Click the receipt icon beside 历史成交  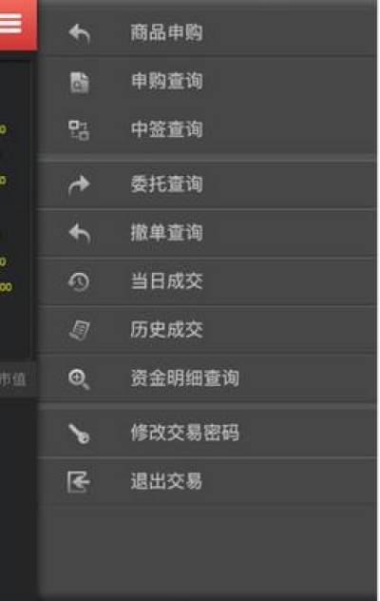pyautogui.click(x=79, y=330)
